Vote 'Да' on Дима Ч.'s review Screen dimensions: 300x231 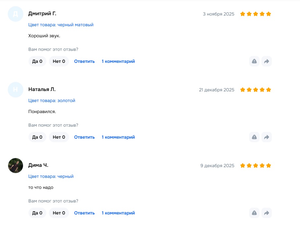pos(37,213)
